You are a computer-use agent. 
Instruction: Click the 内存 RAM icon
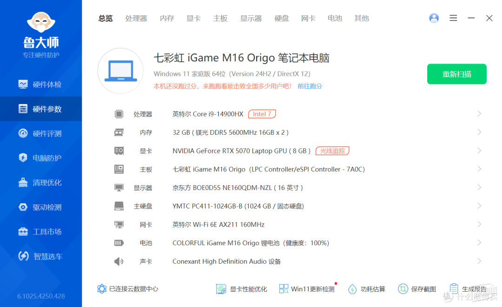[x=119, y=132]
